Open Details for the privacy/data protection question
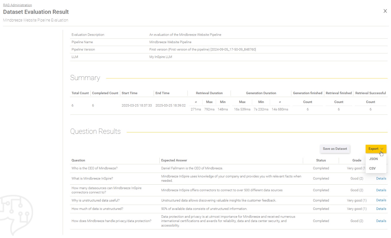The height and width of the screenshot is (238, 391). (x=381, y=221)
